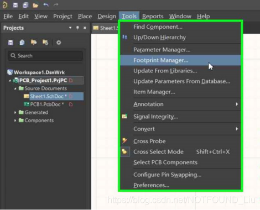
Task: Click the Cross Probe menu text
Action: point(149,141)
